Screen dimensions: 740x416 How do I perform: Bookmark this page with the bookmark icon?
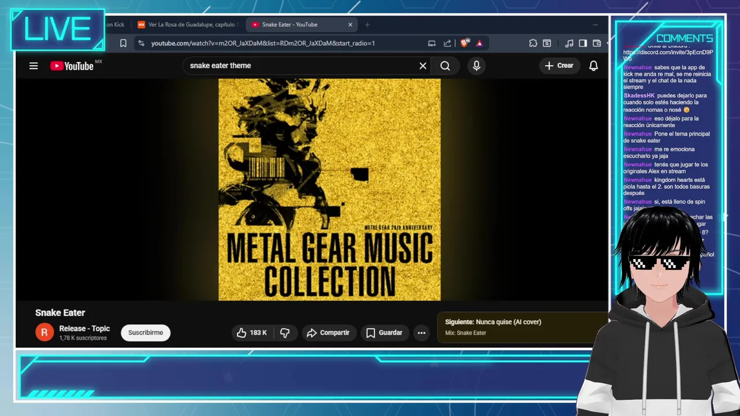123,43
